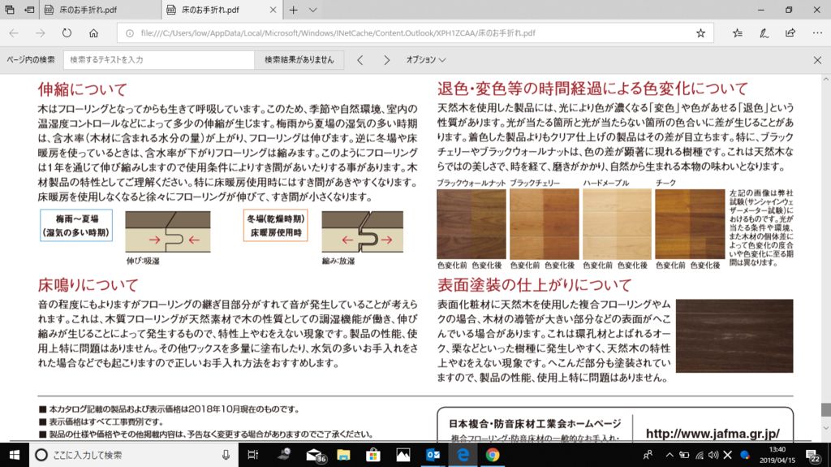Click the 退色・変色等 color change heading
The image size is (831, 467).
(x=592, y=88)
